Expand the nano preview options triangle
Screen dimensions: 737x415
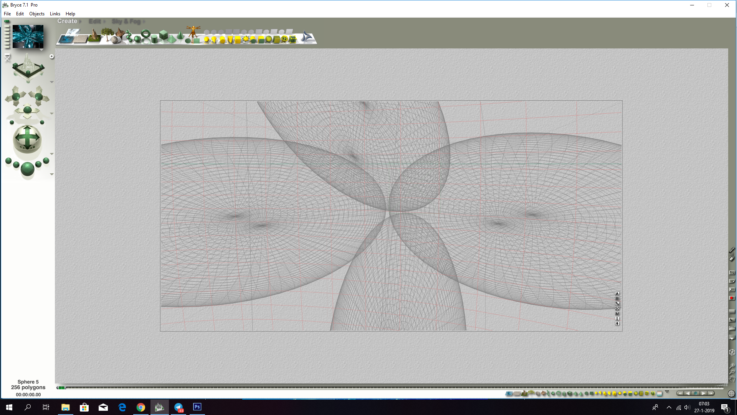(x=41, y=50)
